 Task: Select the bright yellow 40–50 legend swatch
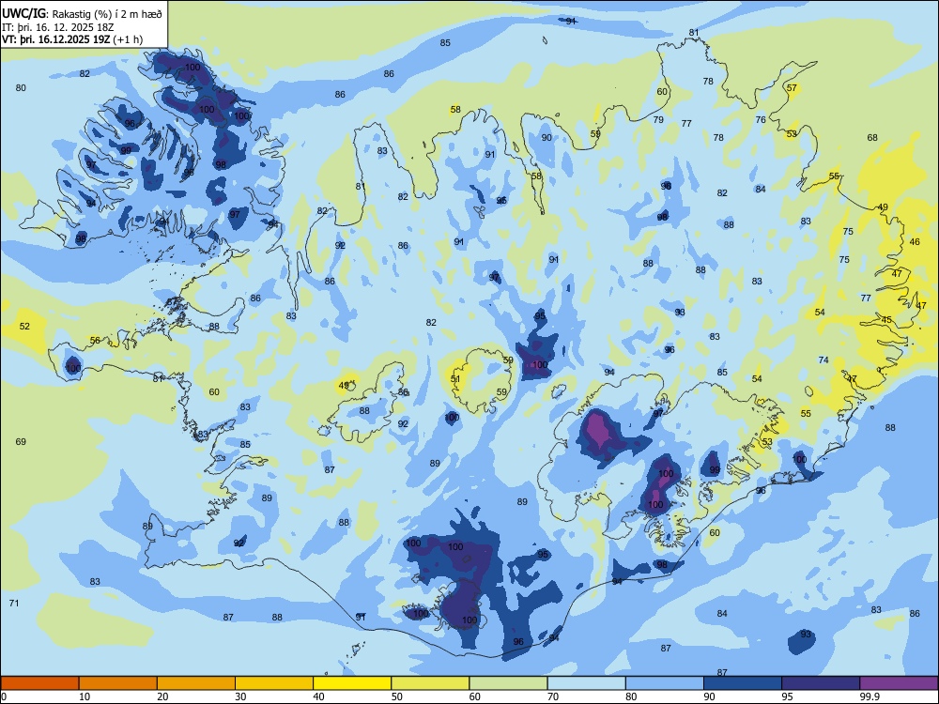click(x=352, y=683)
